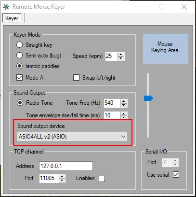Uncheck the Mode A checkbox
196x197 pixels.
point(20,78)
